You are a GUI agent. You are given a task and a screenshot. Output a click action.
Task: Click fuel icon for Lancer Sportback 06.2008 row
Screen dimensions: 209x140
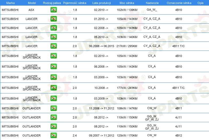pyautogui.click(x=53, y=67)
